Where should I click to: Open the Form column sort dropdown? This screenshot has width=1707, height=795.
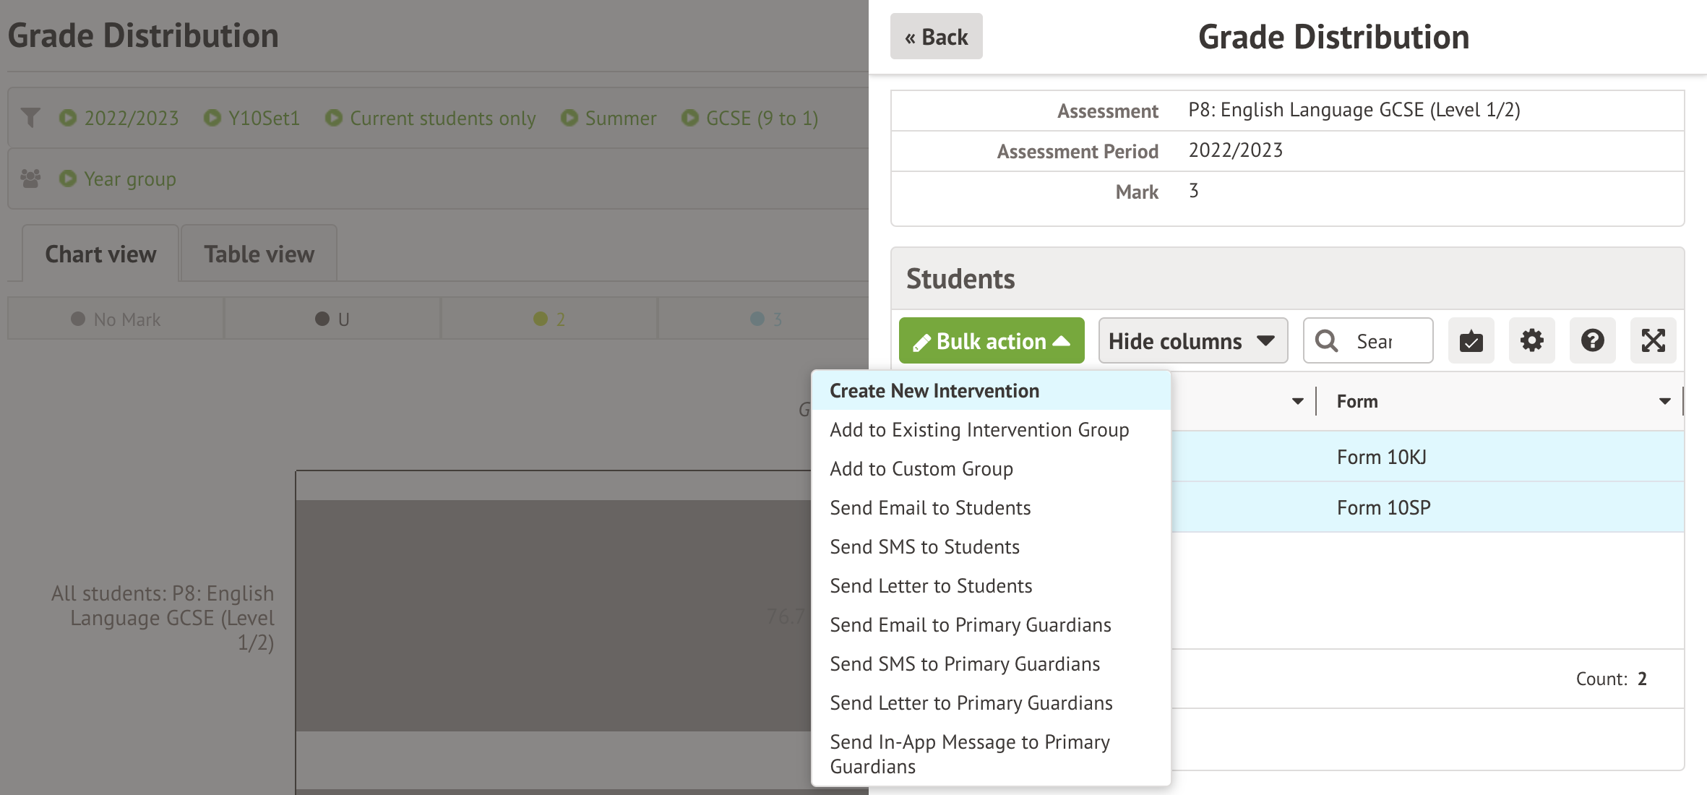coord(1664,401)
